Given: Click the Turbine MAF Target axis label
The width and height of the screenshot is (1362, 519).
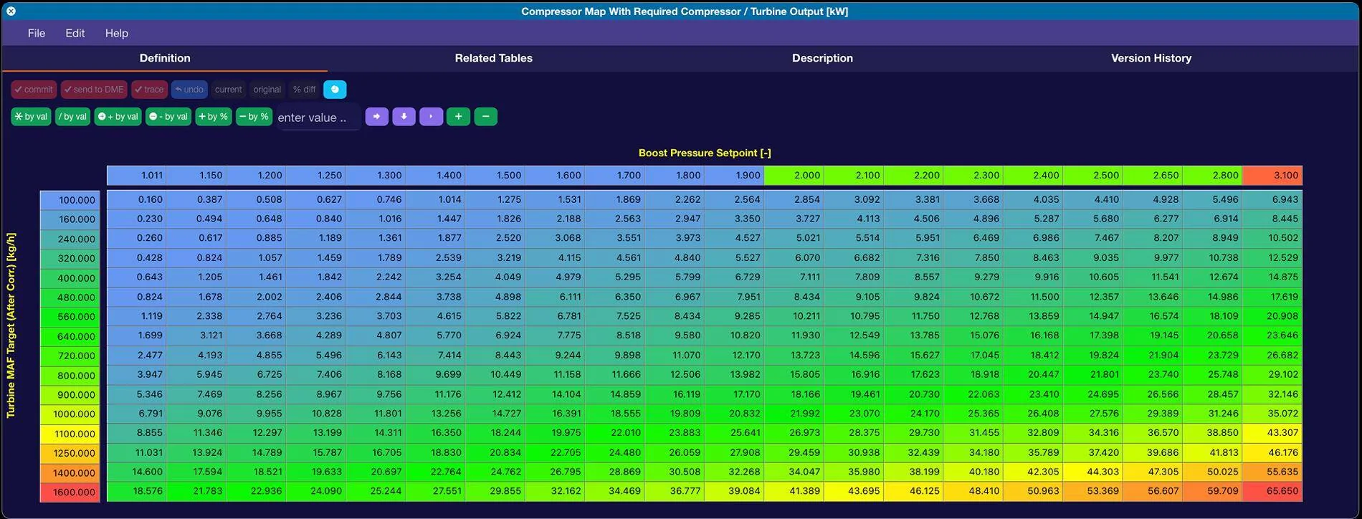Looking at the screenshot, I should pyautogui.click(x=11, y=325).
